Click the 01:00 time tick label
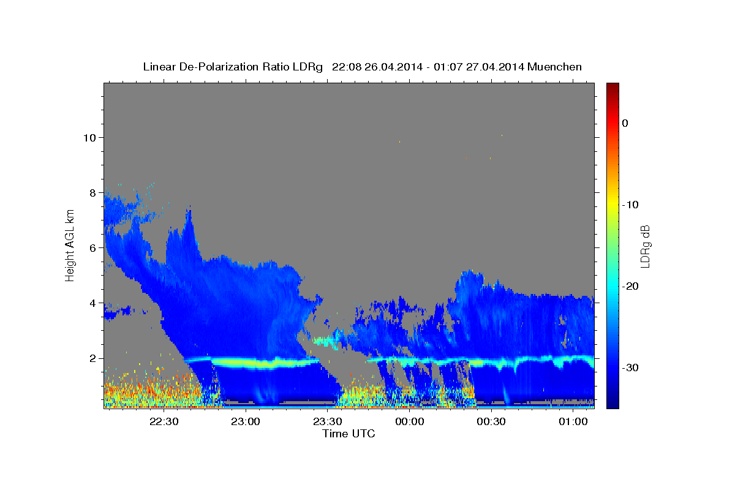Screen dimensions: 735x490 click(573, 421)
